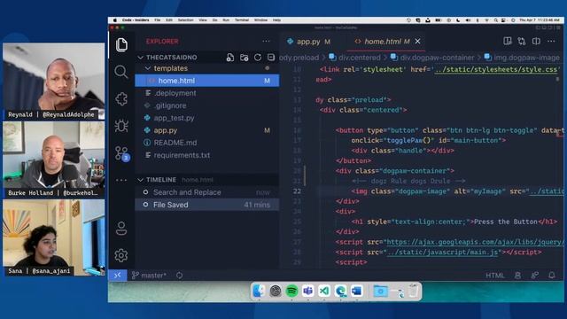Select Search and Replace timeline entry
567x319 pixels.
(x=206, y=192)
